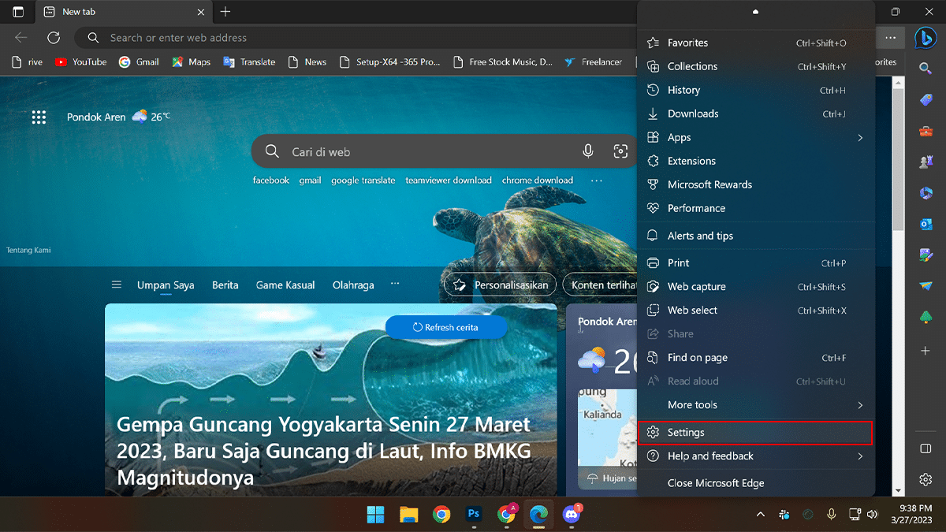Open YouTube bookmark in favorites bar

click(81, 61)
